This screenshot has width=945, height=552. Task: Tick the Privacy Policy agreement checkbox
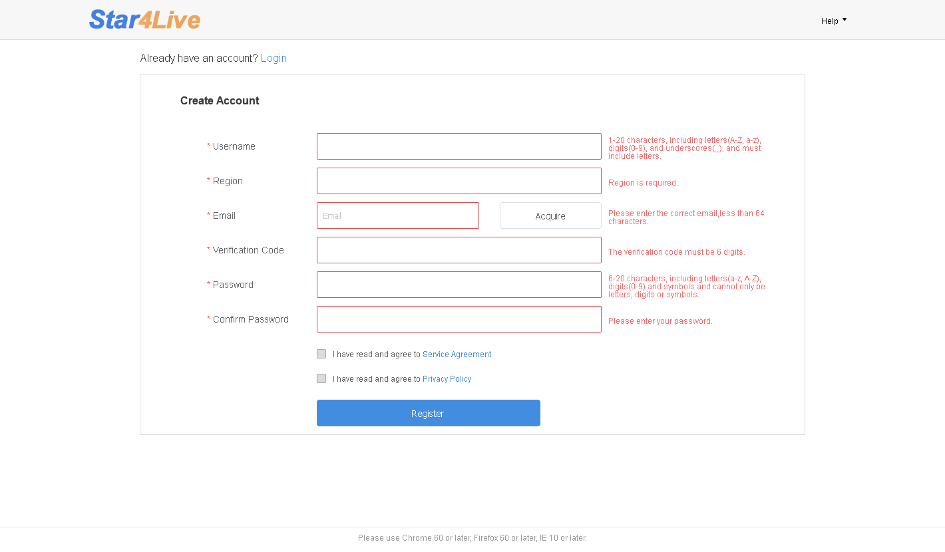pyautogui.click(x=321, y=378)
